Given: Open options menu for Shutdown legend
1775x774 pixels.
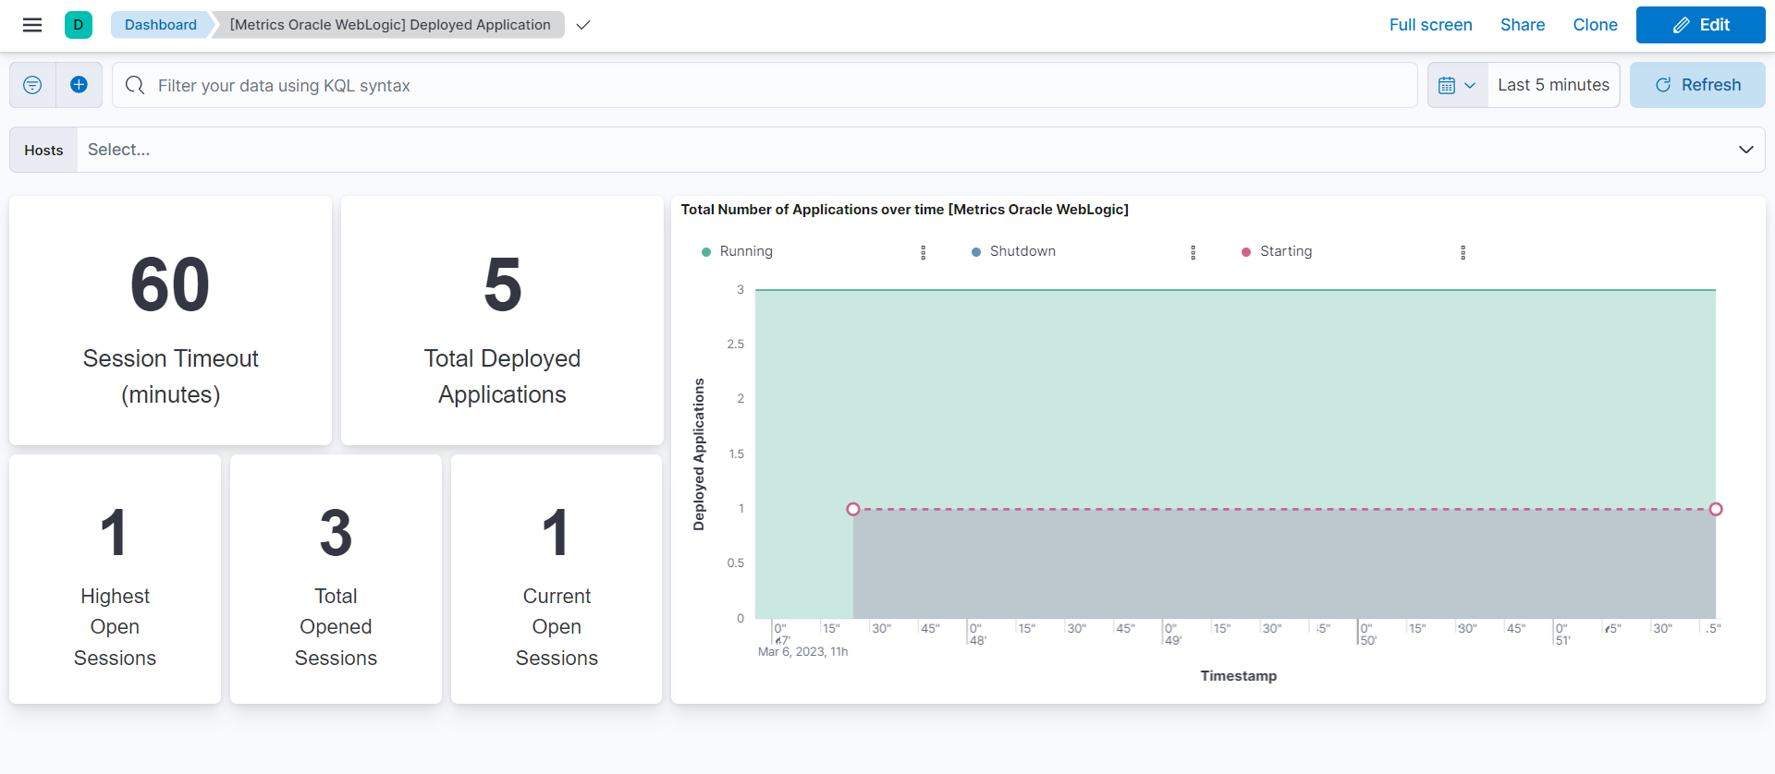Looking at the screenshot, I should pos(1193,252).
